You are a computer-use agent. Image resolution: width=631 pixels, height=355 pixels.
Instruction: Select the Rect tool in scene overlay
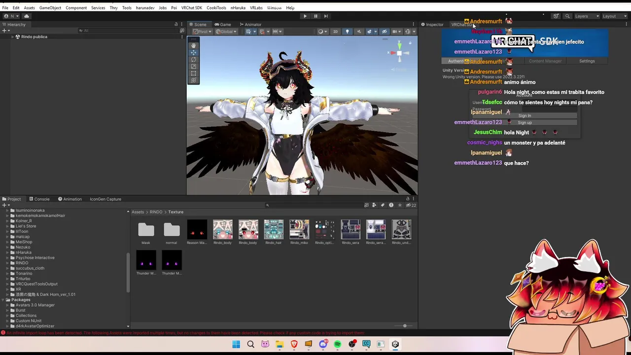point(193,73)
